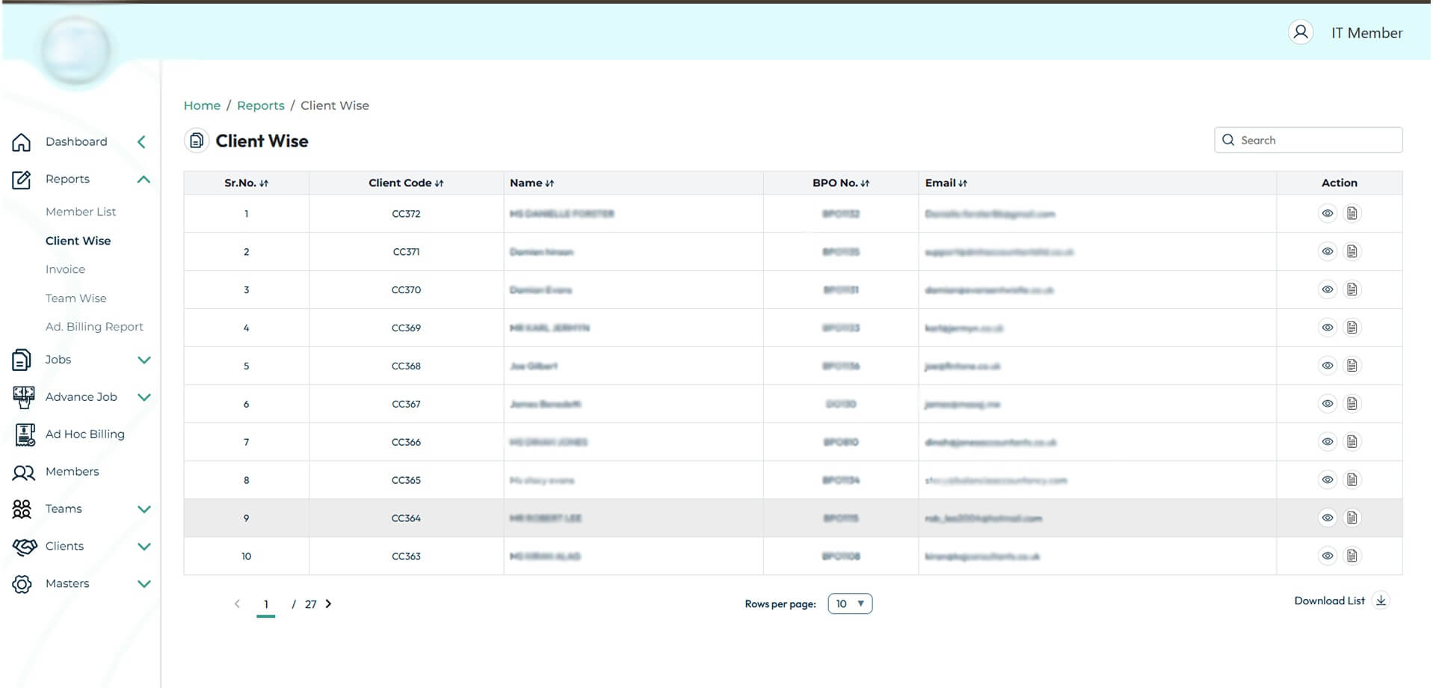Viewport: 1433px width, 688px height.
Task: Click the Masters gear icon
Action: 22,584
